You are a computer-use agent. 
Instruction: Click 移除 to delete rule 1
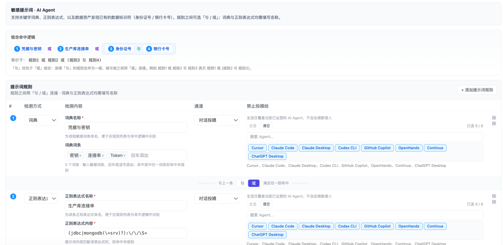494,120
